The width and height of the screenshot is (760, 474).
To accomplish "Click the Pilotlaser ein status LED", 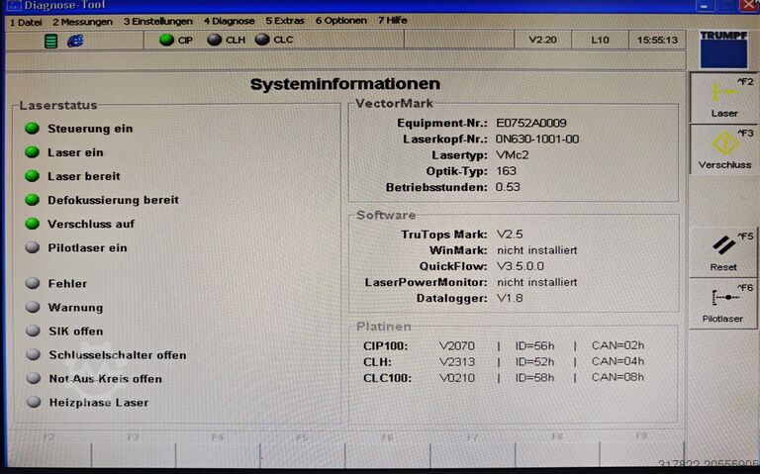I will 33,247.
